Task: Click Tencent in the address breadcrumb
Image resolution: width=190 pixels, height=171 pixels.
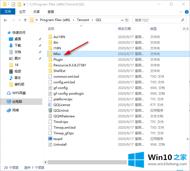Action: [x=83, y=20]
